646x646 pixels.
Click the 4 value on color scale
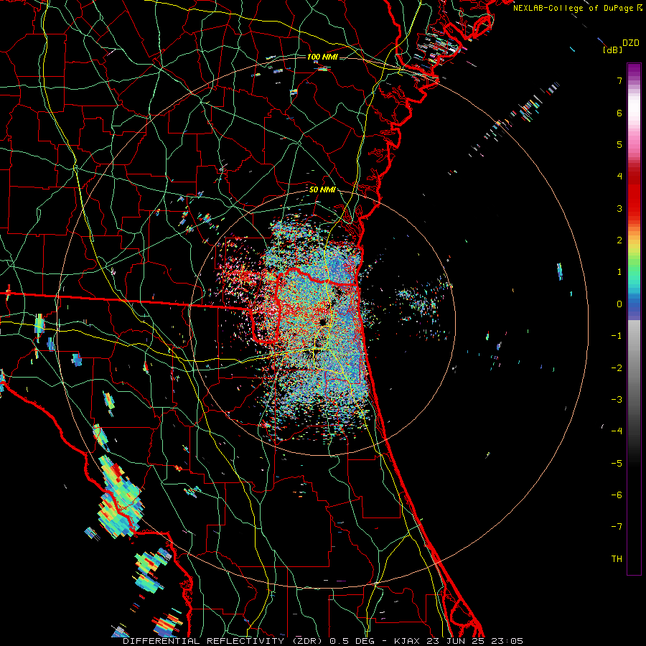coord(619,177)
